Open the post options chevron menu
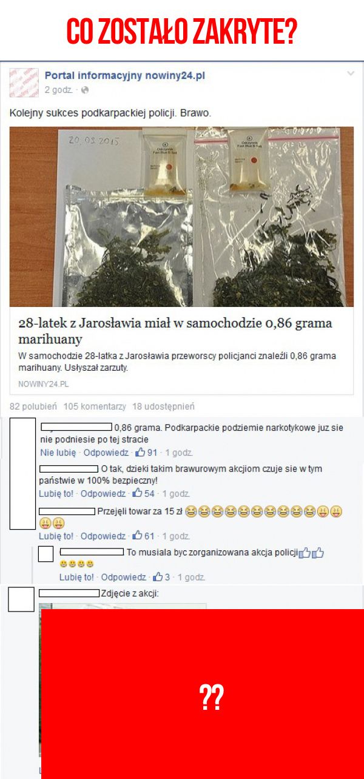 point(350,74)
